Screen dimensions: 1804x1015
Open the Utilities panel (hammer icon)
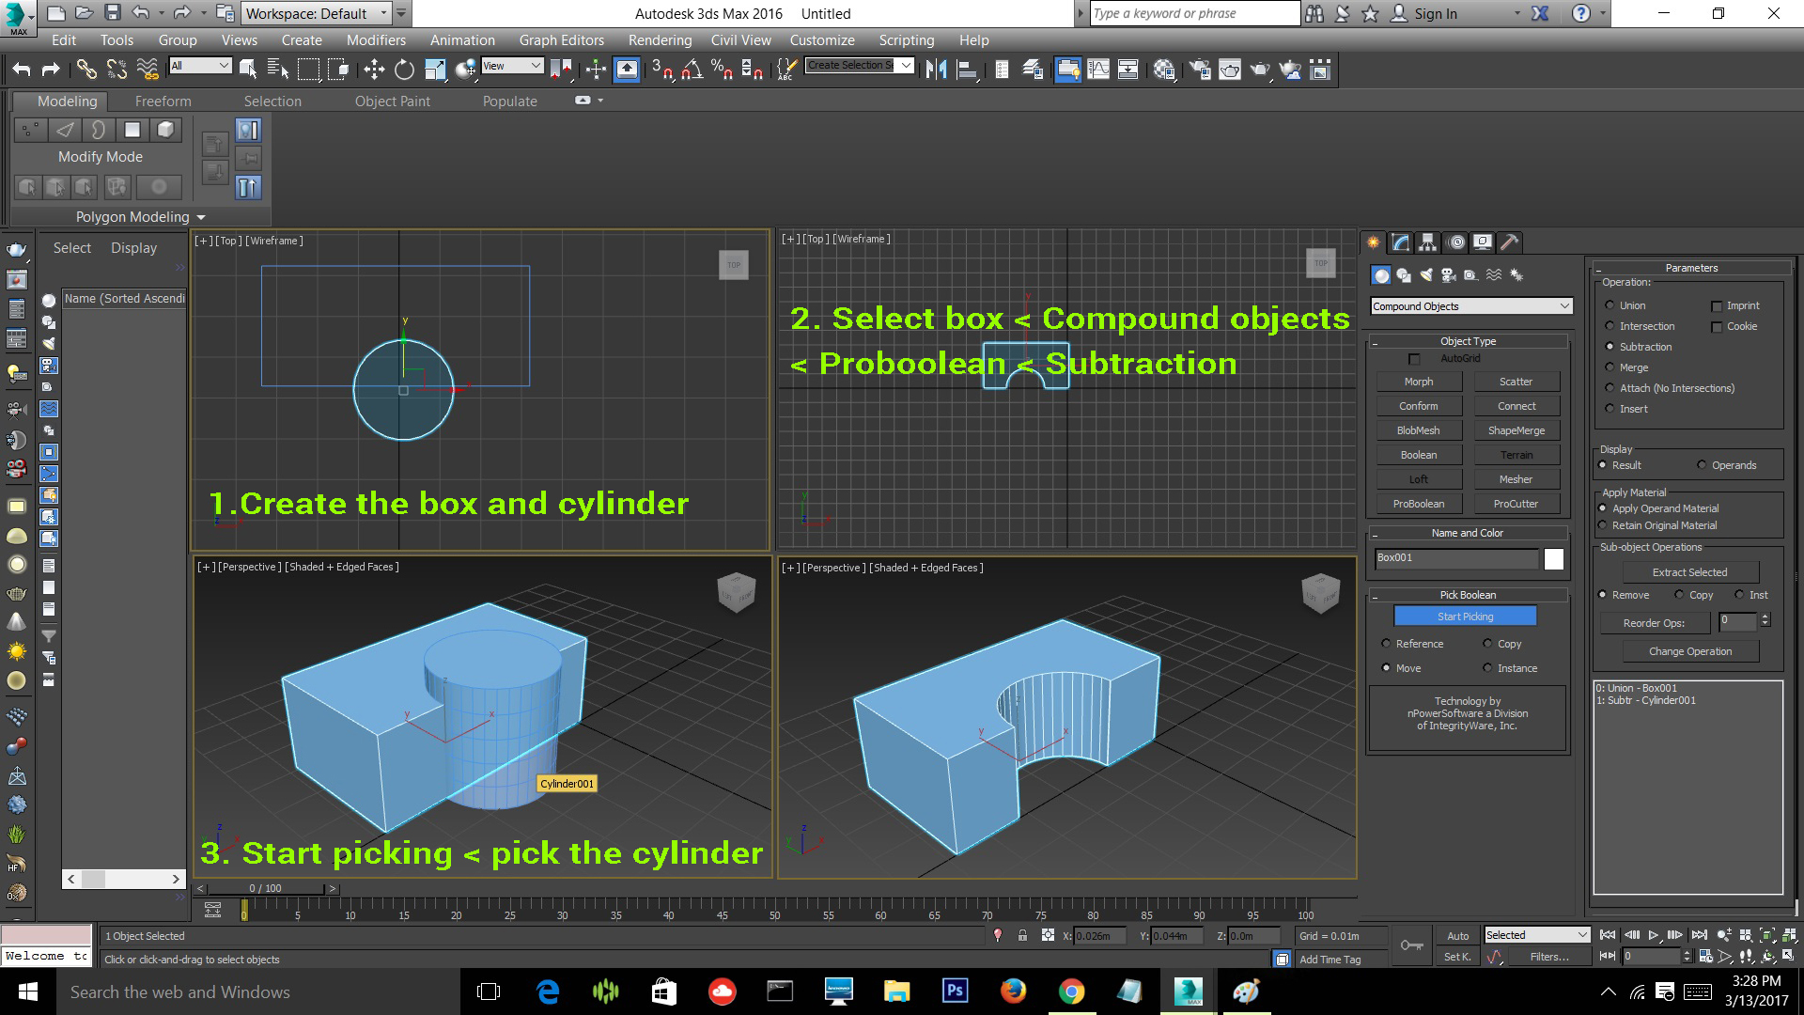(x=1509, y=242)
